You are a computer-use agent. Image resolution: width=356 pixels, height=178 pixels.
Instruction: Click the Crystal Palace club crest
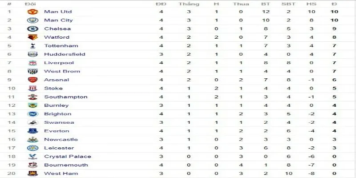(x=32, y=157)
